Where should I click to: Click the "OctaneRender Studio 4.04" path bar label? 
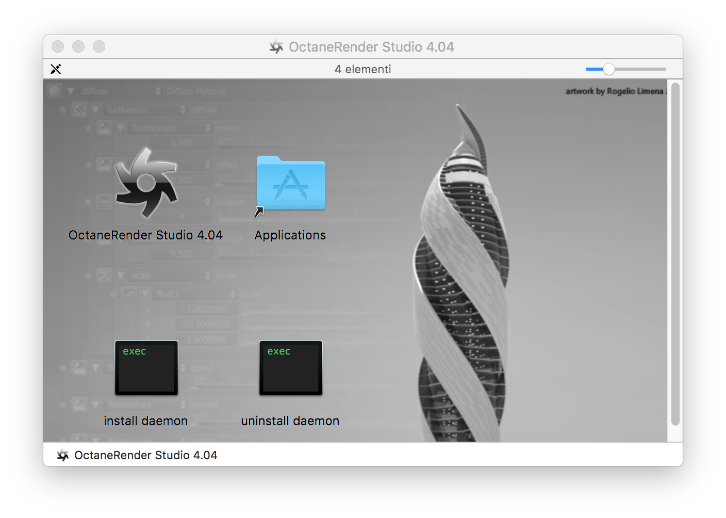pyautogui.click(x=146, y=455)
